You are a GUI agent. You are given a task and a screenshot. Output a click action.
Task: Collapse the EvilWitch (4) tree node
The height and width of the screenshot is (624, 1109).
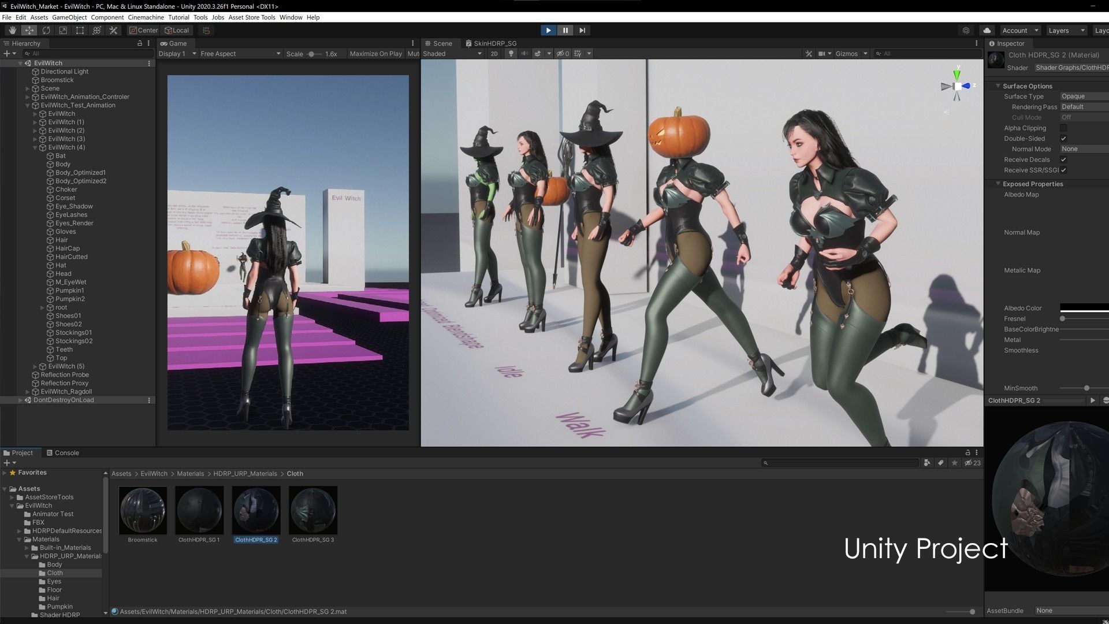tap(35, 147)
